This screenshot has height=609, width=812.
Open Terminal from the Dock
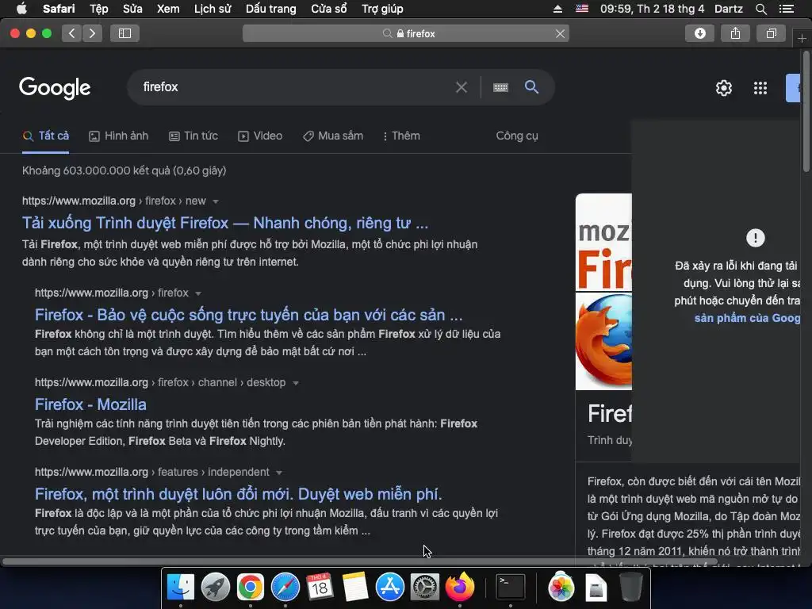point(510,588)
